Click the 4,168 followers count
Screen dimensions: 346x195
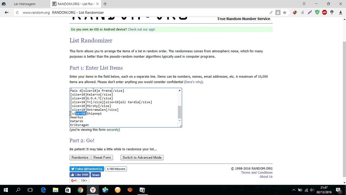click(x=116, y=169)
